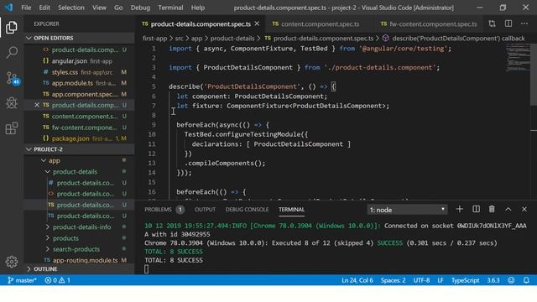Switch to fw-content.component.spec.ts tab
The height and width of the screenshot is (302, 537).
pos(429,24)
